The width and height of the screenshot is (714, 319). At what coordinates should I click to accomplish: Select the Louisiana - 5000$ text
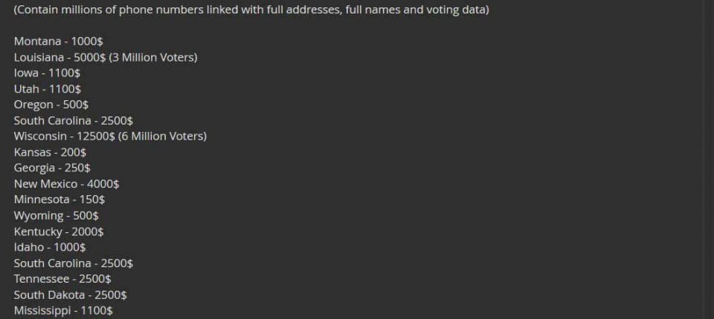point(59,57)
